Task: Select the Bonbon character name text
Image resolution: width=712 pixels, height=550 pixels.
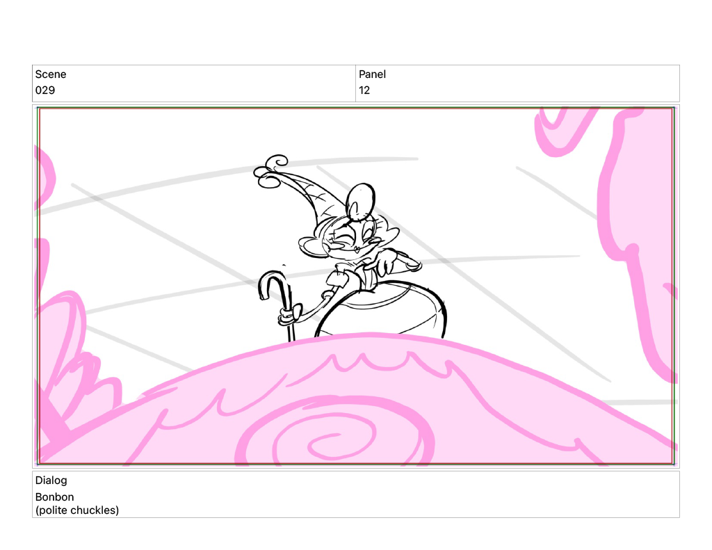Action: pos(54,497)
